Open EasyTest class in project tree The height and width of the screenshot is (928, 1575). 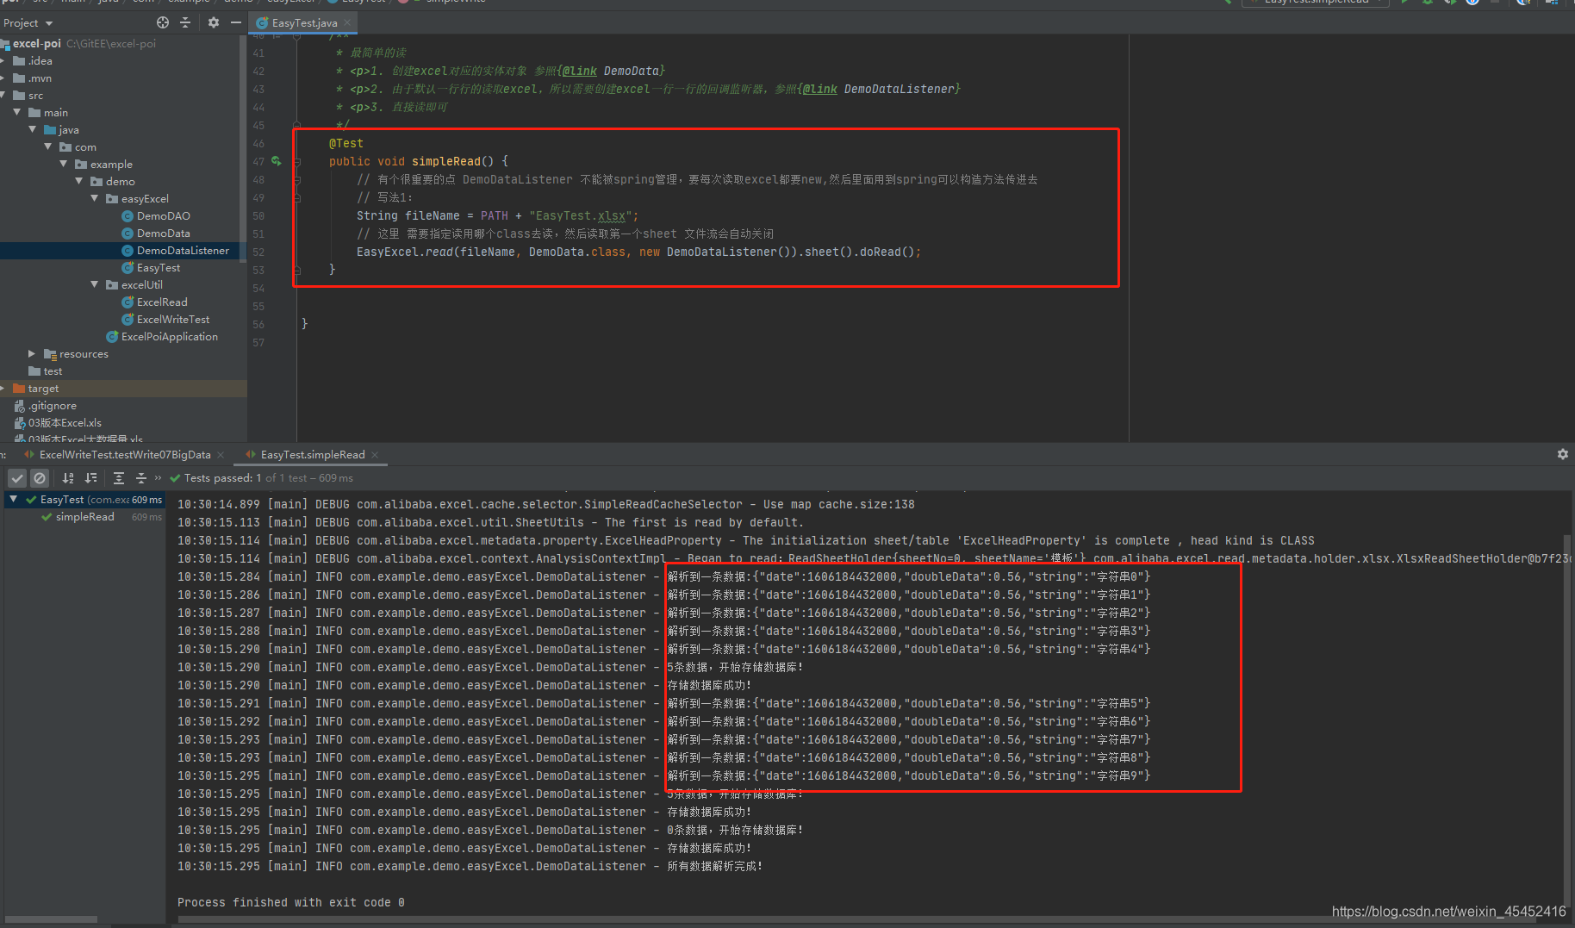pos(159,268)
